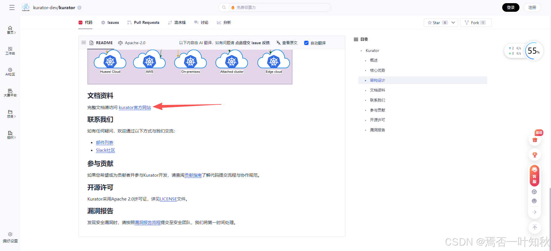The image size is (551, 251).
Task: Fork the repository
Action: (476, 23)
